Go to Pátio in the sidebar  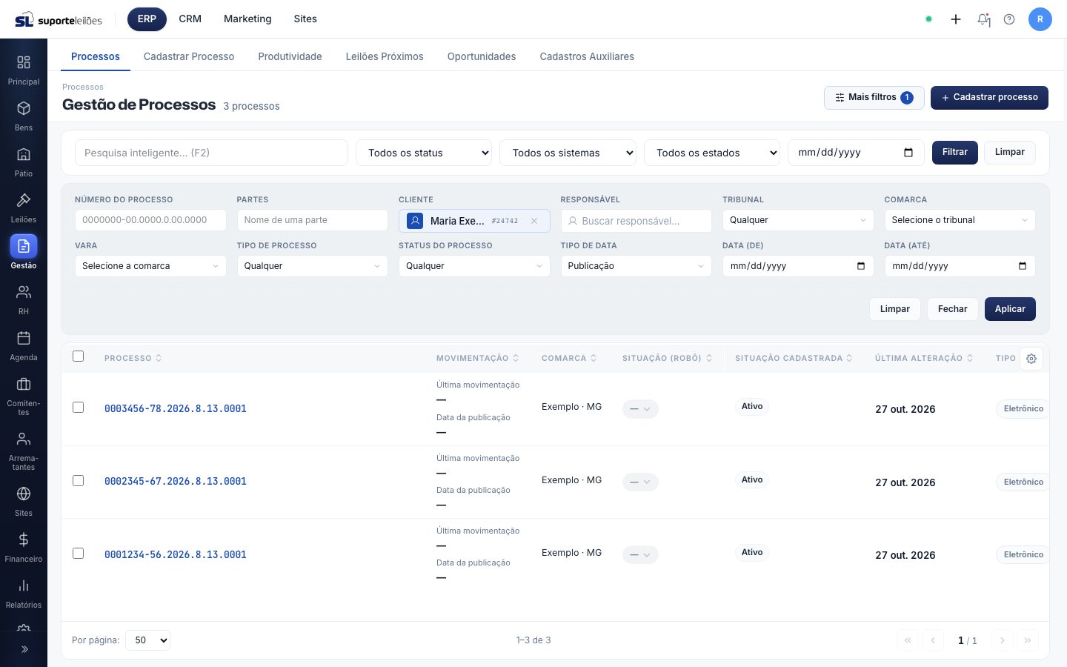point(24,154)
